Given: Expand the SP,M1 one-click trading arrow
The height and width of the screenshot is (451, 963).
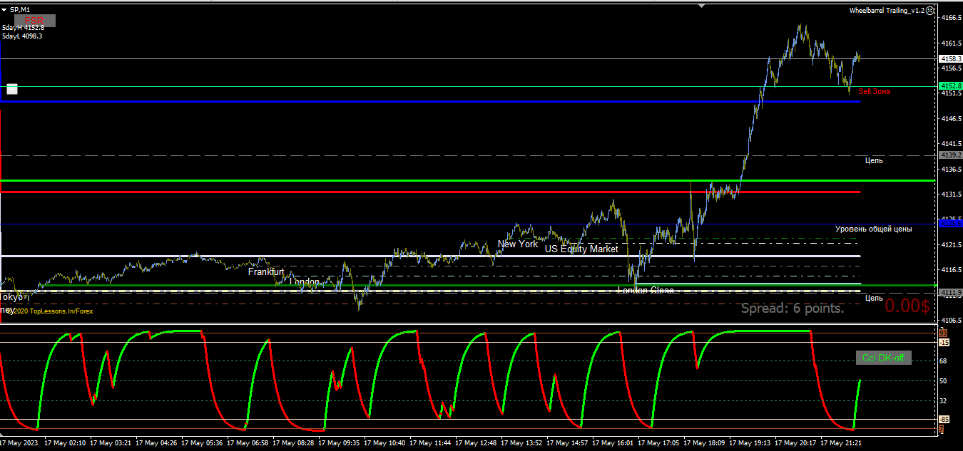Looking at the screenshot, I should 6,9.
